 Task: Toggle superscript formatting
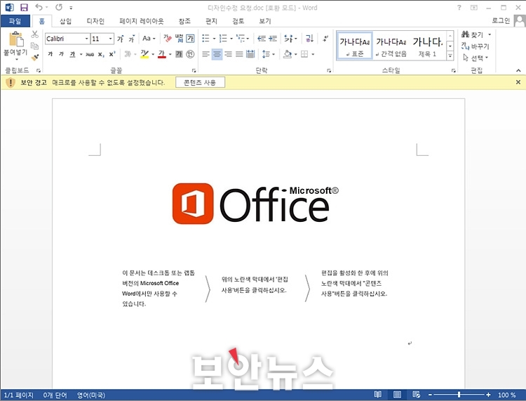112,54
